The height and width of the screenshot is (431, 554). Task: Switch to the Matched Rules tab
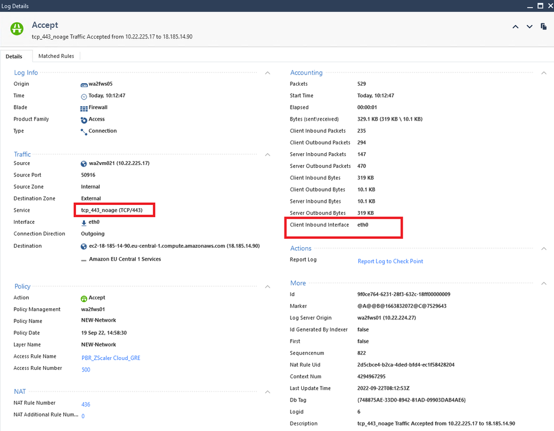[56, 56]
